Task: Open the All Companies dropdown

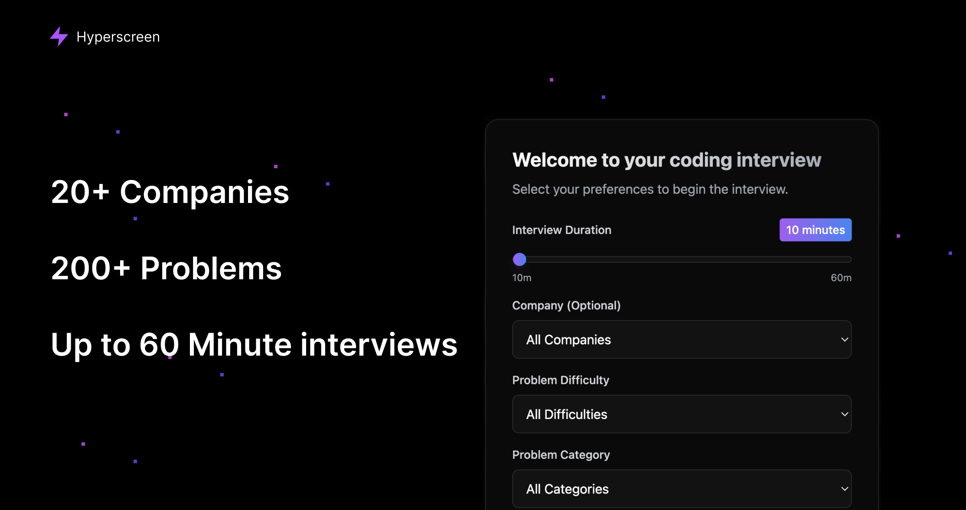Action: [x=681, y=340]
